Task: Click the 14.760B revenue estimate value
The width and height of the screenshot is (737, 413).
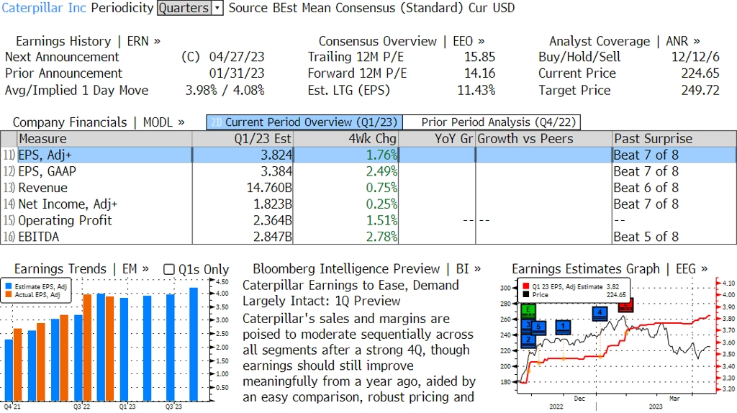Action: pyautogui.click(x=269, y=188)
